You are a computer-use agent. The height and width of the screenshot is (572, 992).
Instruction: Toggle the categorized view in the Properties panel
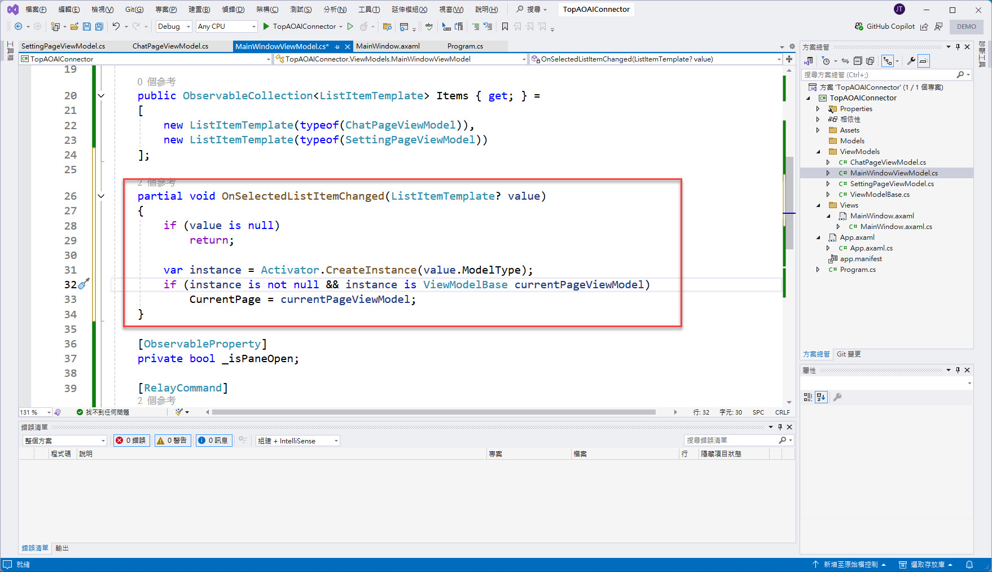[808, 397]
